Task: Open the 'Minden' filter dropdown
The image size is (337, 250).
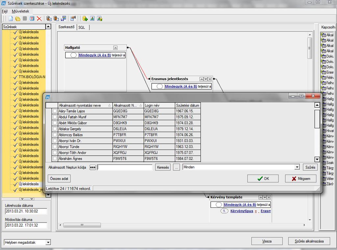Action: click(x=297, y=167)
